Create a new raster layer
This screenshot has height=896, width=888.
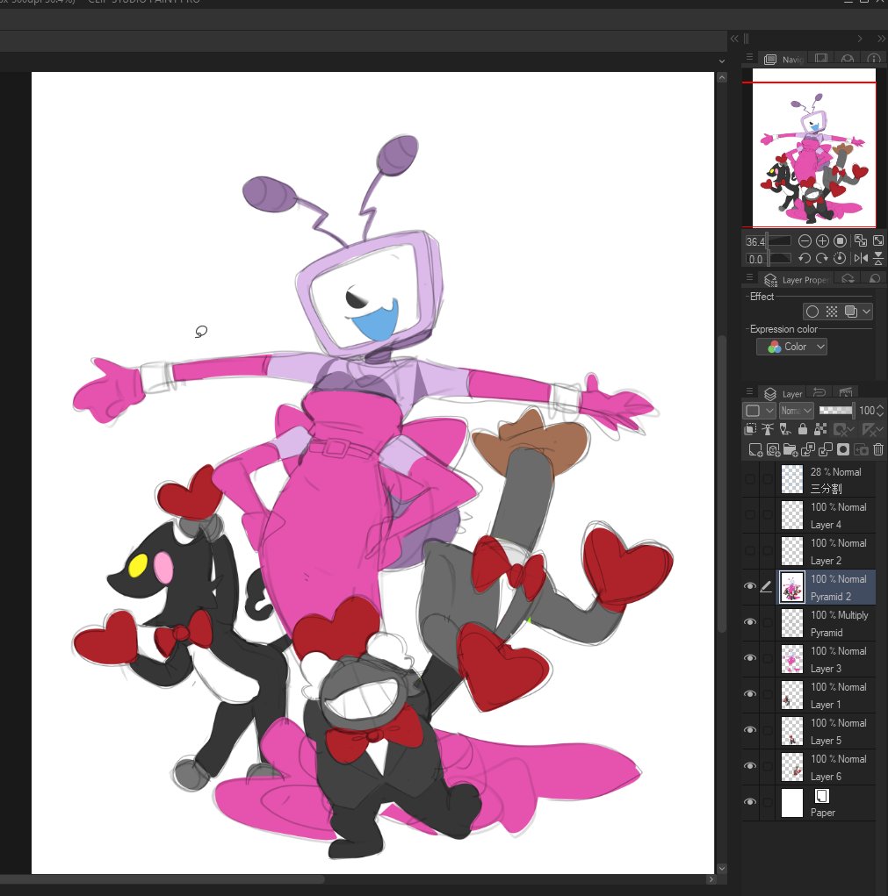click(x=755, y=449)
